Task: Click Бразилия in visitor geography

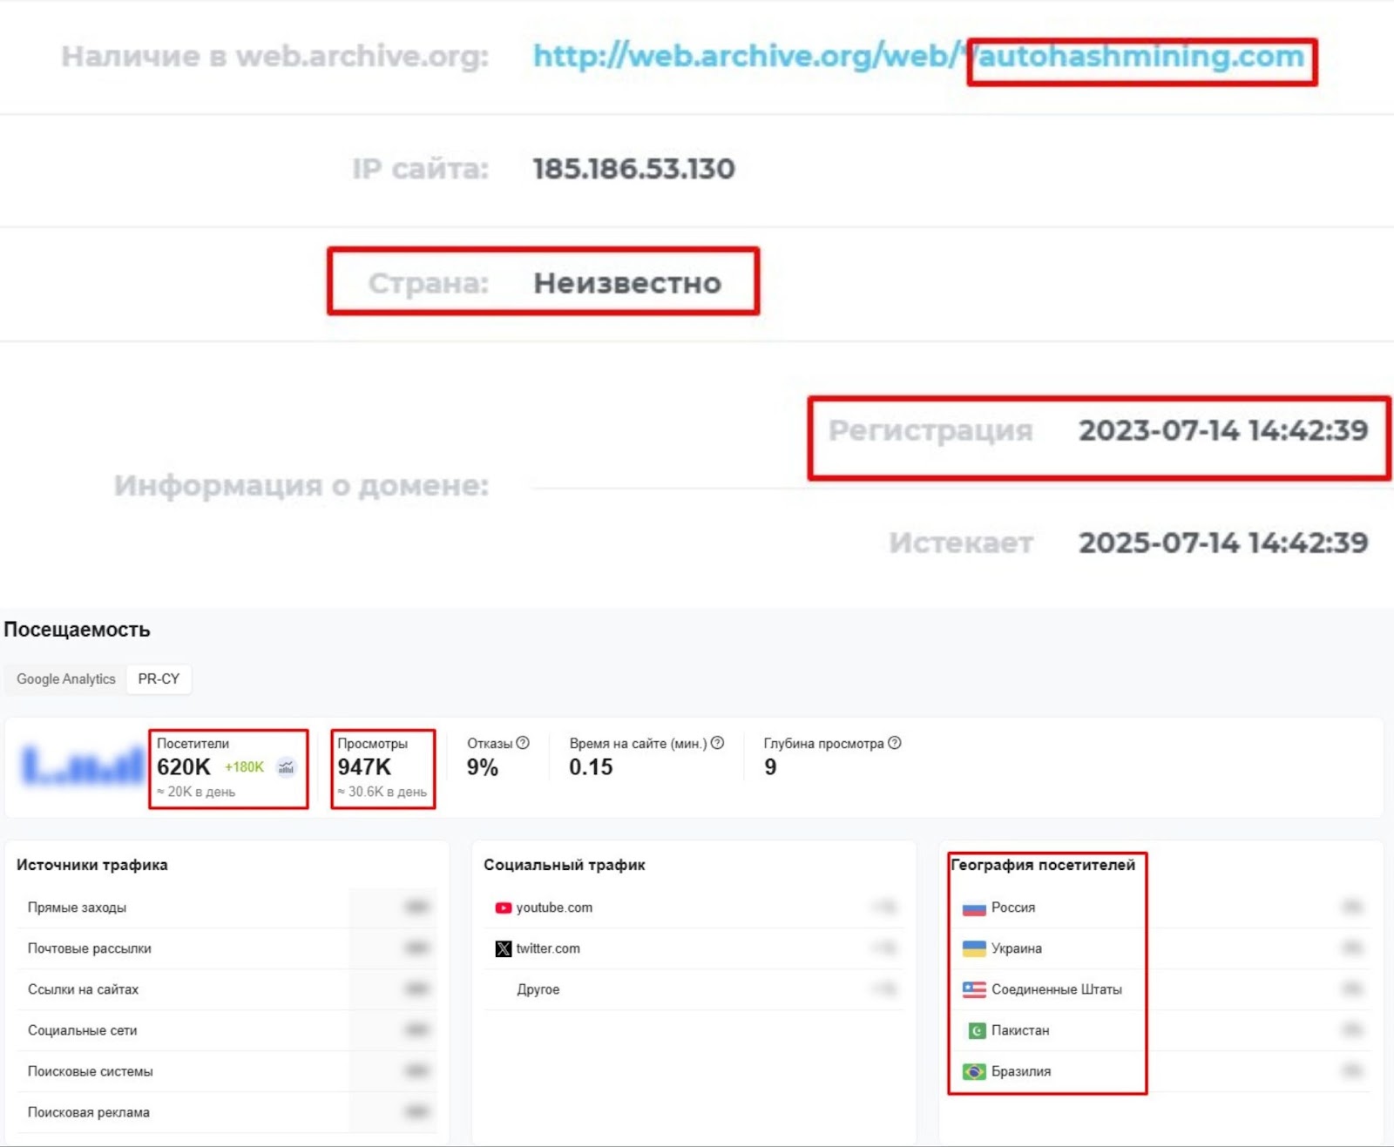Action: click(x=1021, y=1071)
